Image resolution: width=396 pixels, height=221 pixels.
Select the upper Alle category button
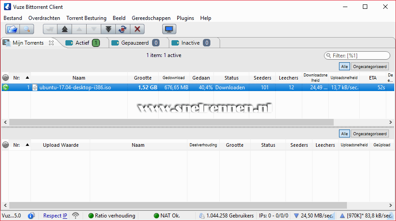pyautogui.click(x=344, y=67)
